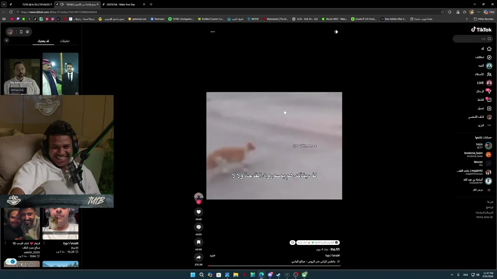Click the #fyp #viral hashtag in the caption
Screen dimensions: 497x279
(x=332, y=256)
